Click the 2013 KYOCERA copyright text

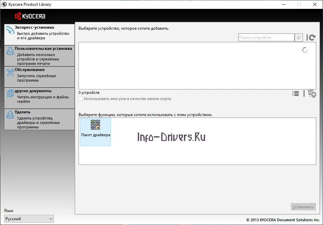coord(283,220)
